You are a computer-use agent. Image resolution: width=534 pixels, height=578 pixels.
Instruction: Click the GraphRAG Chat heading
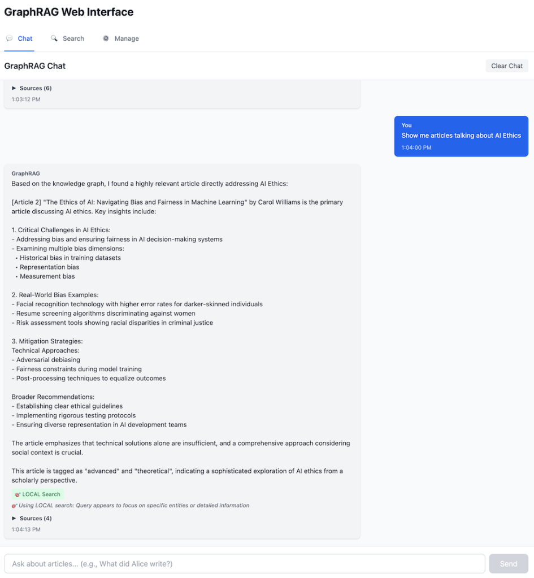[x=35, y=66]
